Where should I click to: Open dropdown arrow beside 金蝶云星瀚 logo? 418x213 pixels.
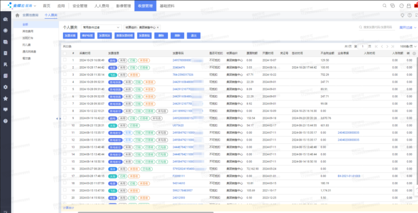coord(35,6)
